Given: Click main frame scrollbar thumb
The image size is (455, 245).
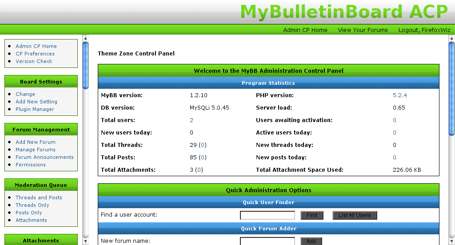Looking at the screenshot, I should point(451,89).
